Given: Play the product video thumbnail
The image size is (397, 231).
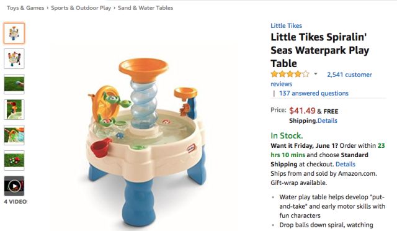Looking at the screenshot, I should click(14, 186).
